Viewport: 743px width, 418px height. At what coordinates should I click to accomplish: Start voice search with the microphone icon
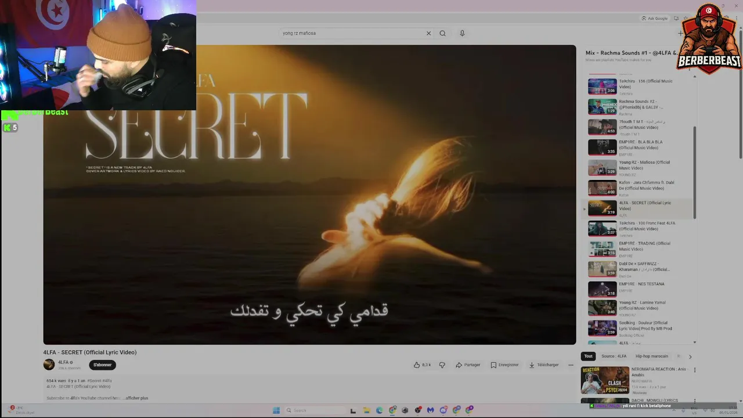[x=462, y=33]
